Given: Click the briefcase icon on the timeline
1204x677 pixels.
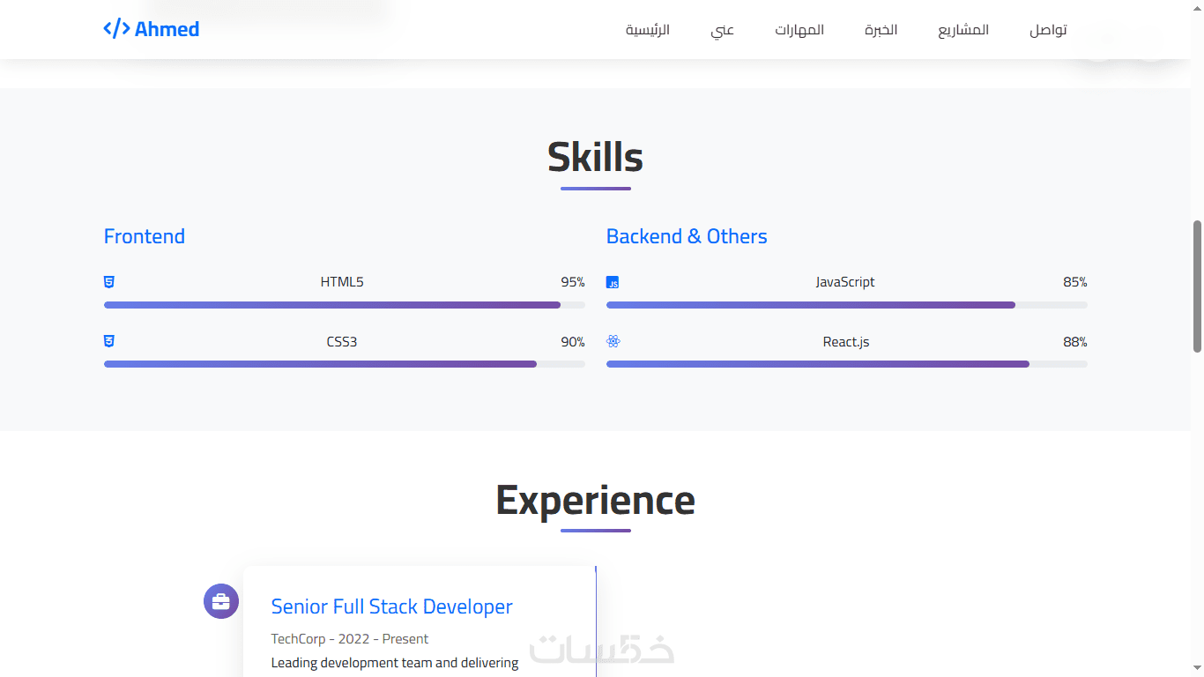Looking at the screenshot, I should click(x=221, y=601).
